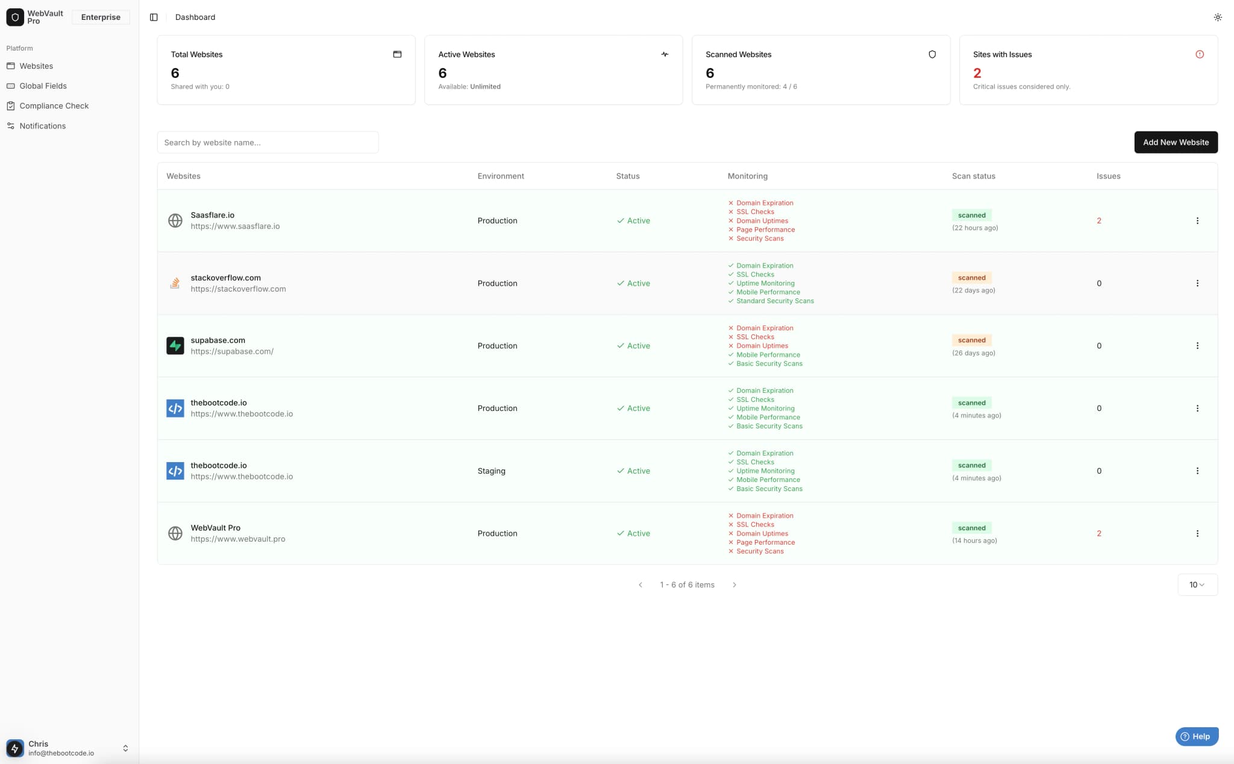Click the supabase.com website name
The image size is (1234, 764).
[x=218, y=340]
